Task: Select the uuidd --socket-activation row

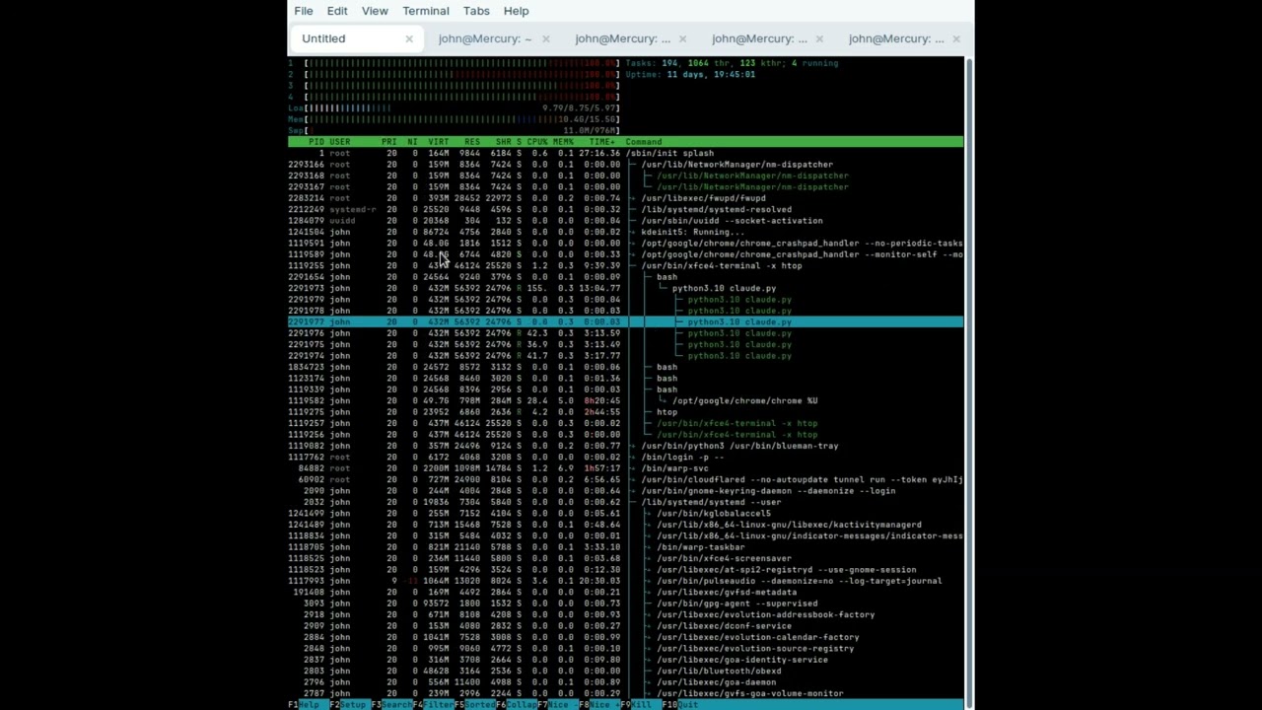Action: [625, 221]
